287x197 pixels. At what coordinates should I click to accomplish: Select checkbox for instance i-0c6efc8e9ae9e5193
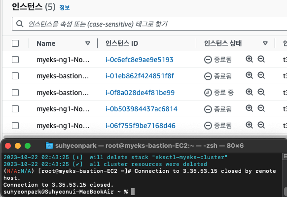[x=15, y=60]
